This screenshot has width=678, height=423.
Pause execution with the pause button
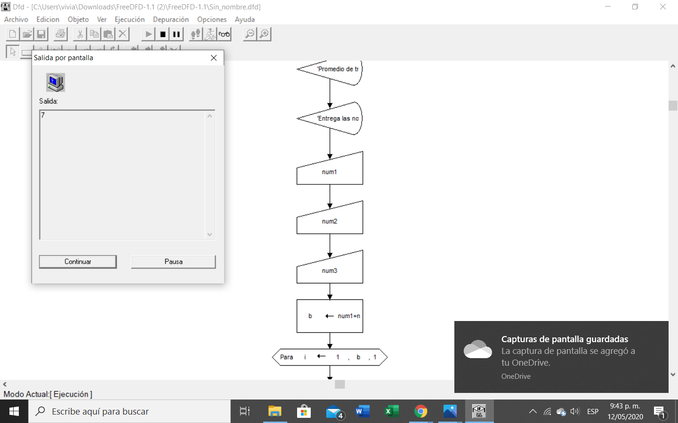(177, 34)
